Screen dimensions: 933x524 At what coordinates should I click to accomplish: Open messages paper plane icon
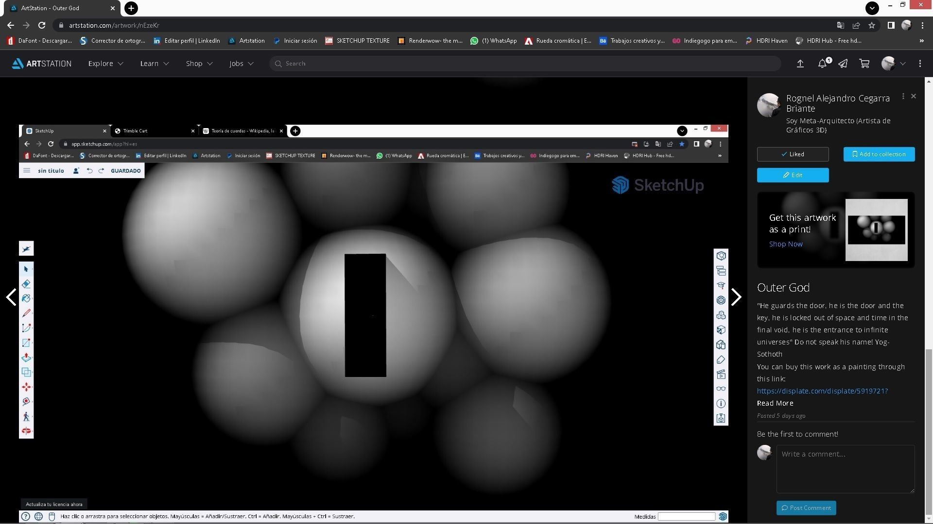843,64
